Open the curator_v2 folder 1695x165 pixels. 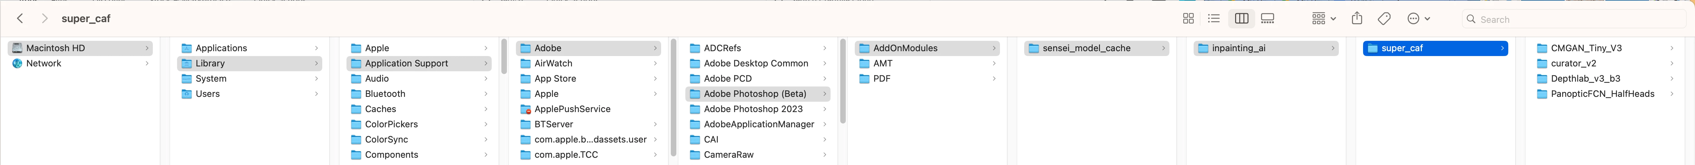coord(1605,63)
